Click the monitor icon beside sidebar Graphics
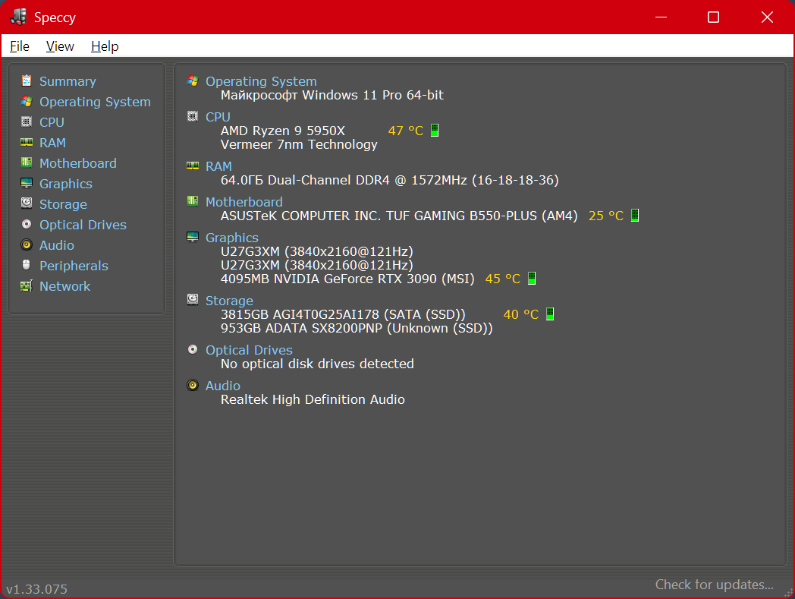The image size is (795, 599). pos(27,183)
